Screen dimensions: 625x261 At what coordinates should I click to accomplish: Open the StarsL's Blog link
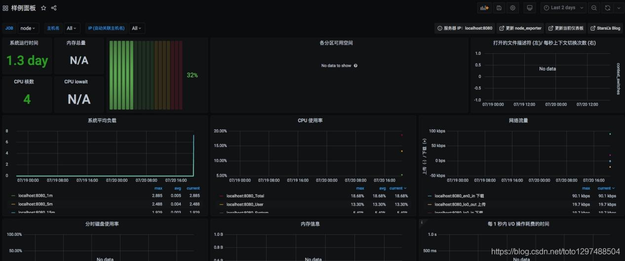[605, 28]
